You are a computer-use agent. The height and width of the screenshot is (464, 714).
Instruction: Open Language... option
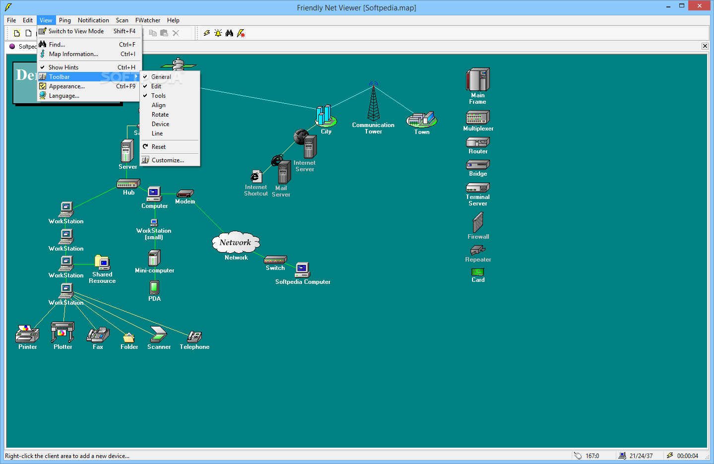(x=89, y=96)
